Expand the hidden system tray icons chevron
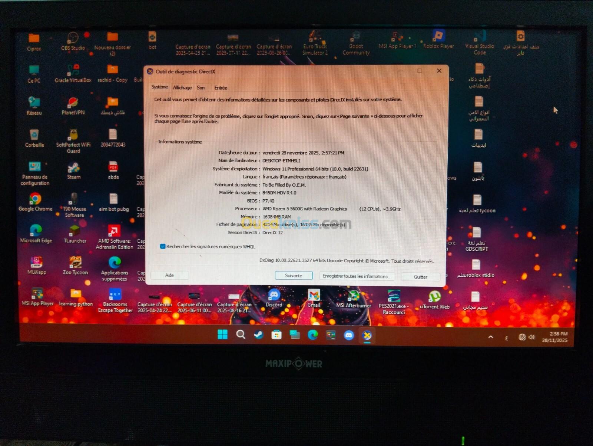Screen dimensions: 593x446 click(491, 337)
